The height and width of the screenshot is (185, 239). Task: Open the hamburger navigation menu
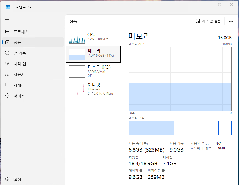pos(7,21)
